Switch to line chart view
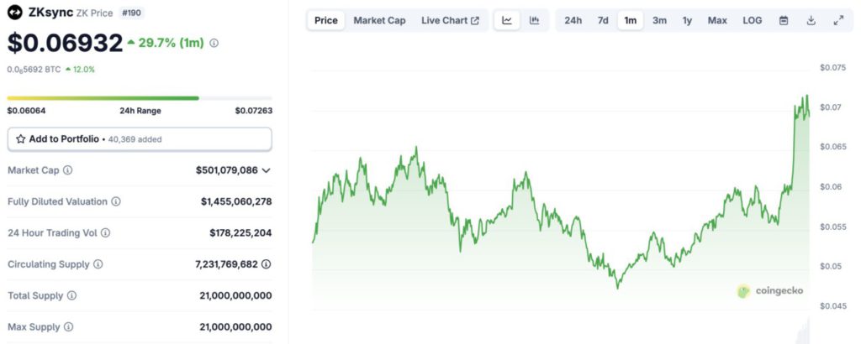This screenshot has height=344, width=861. click(507, 20)
